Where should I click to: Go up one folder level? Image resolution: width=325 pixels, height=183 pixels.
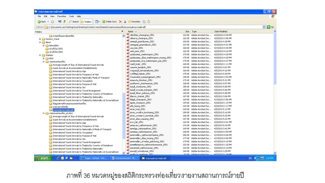(x=64, y=22)
